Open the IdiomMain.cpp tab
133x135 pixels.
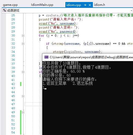(x=42, y=5)
